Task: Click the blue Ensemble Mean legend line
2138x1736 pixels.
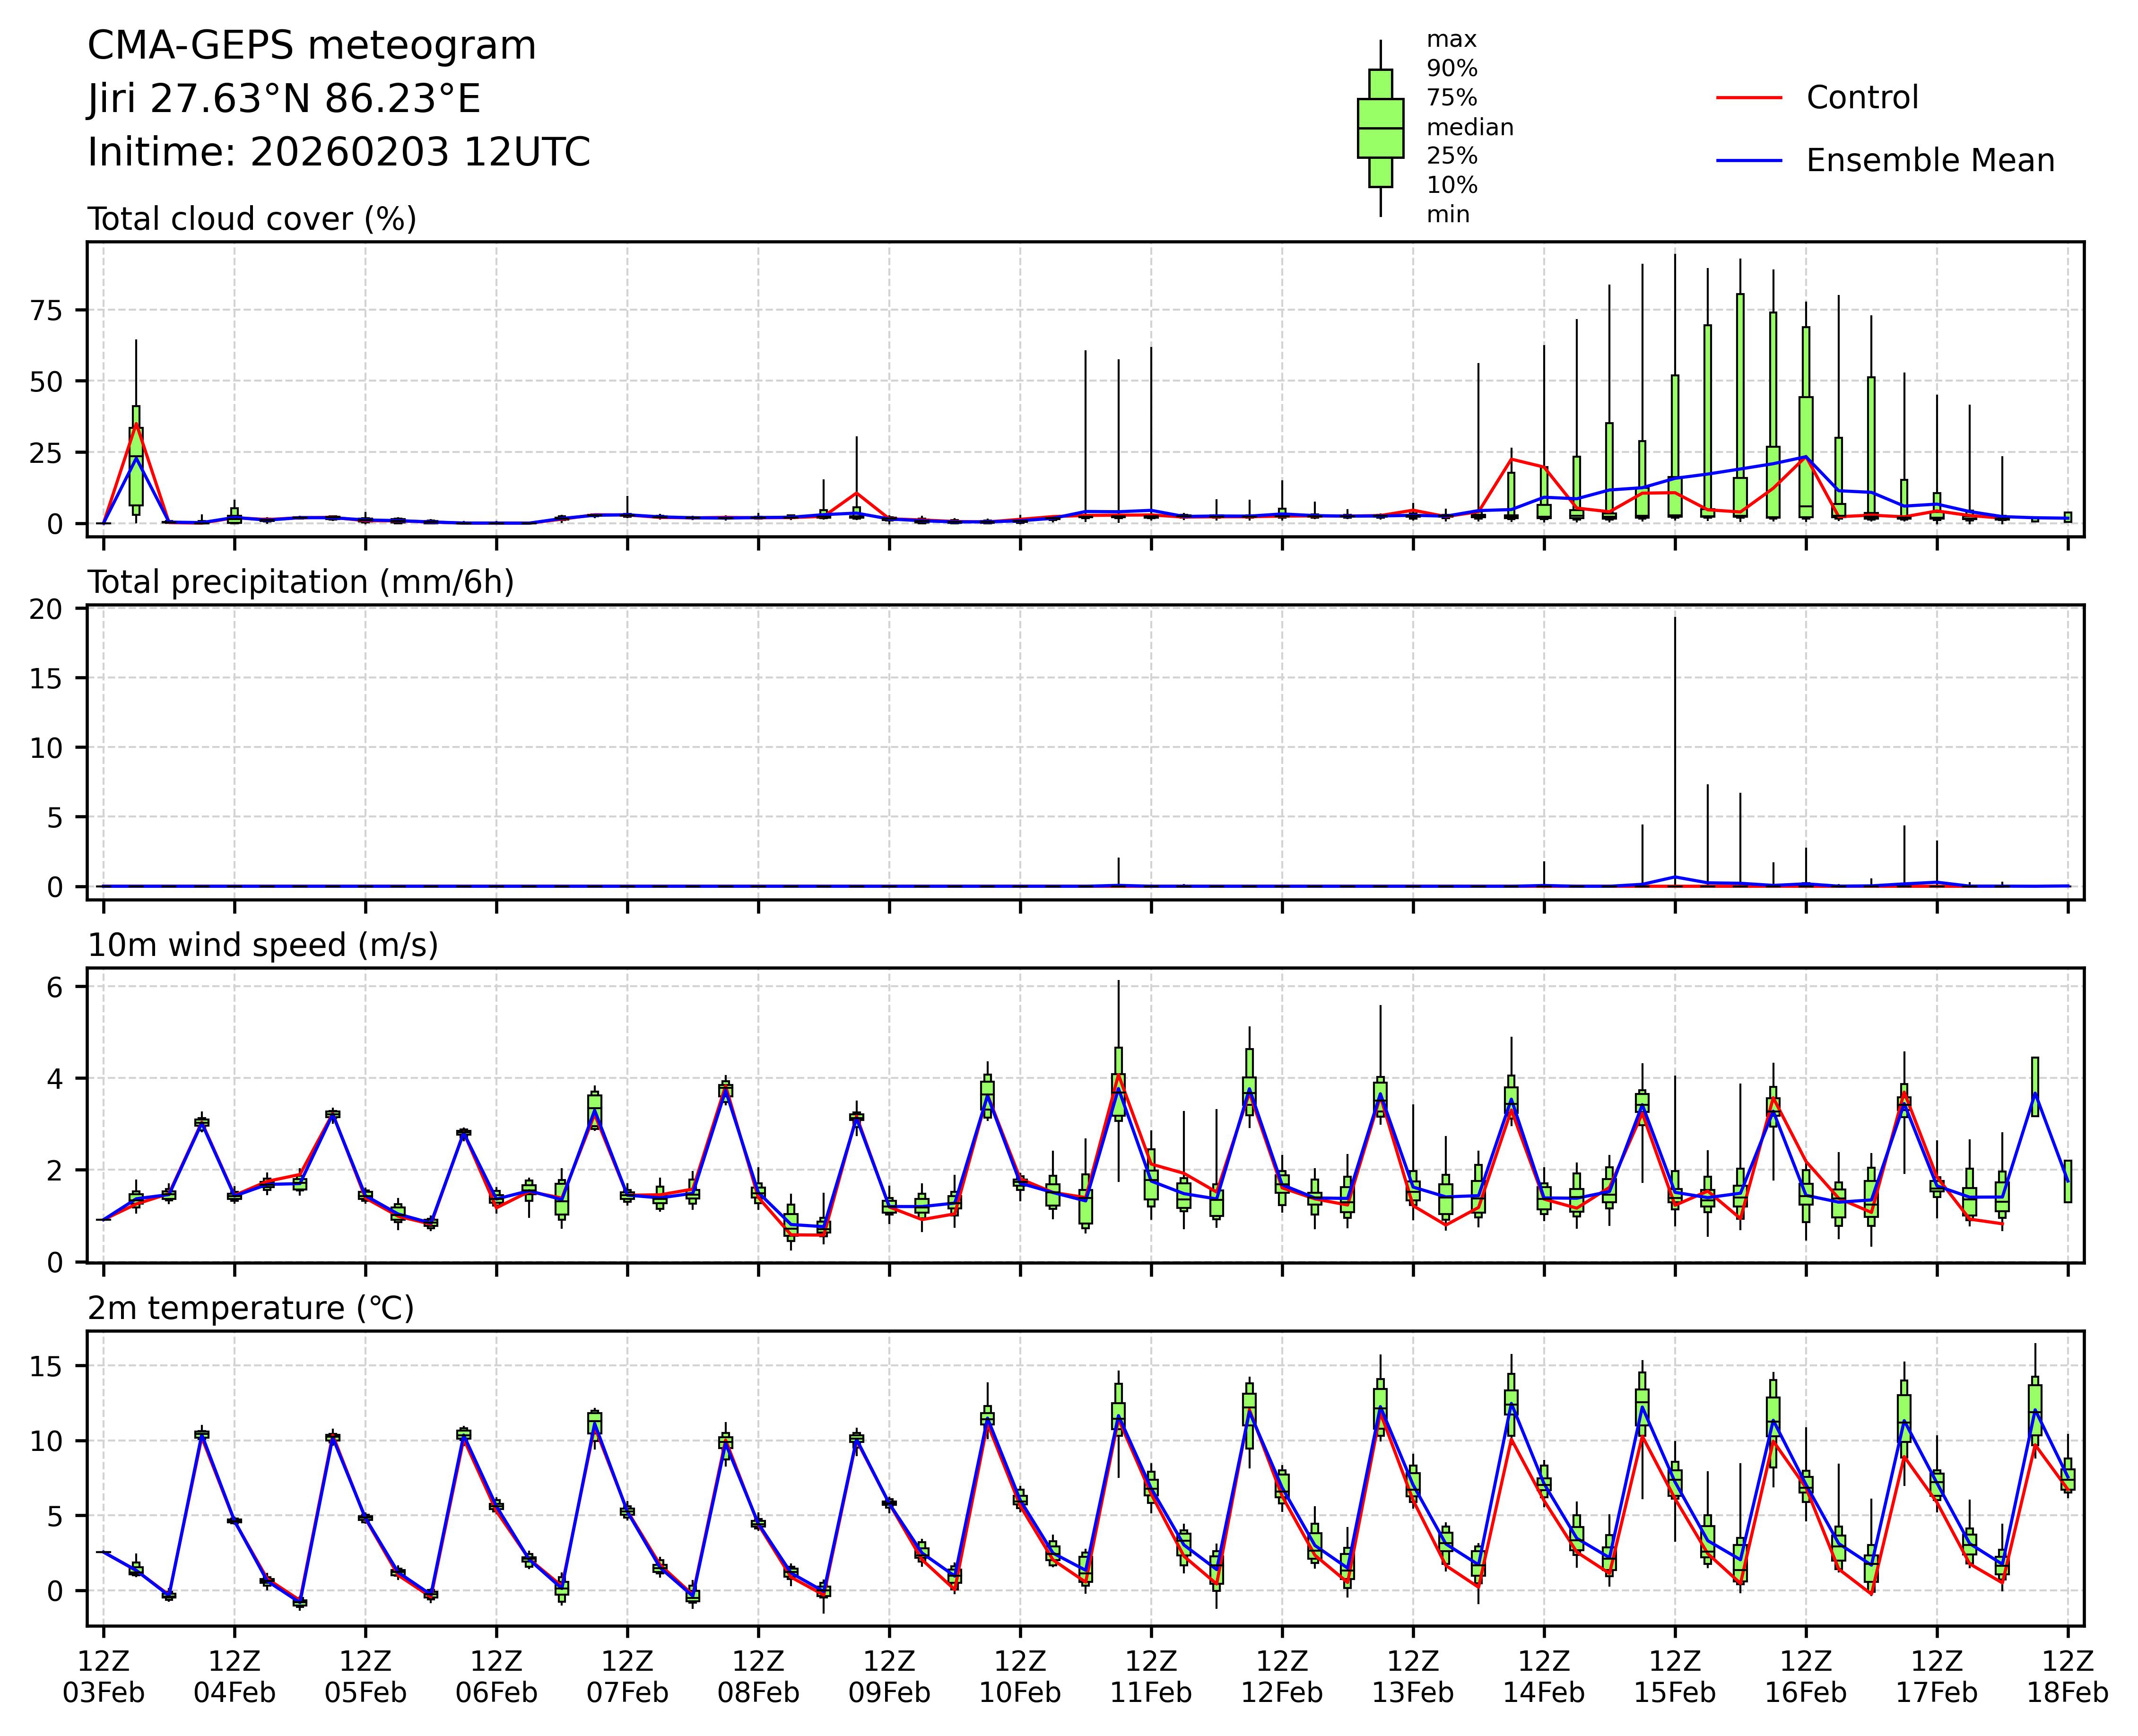Action: pos(1749,160)
